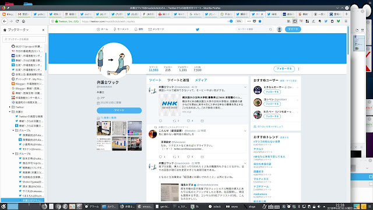Click the search magnifier in Twitter search
This screenshot has width=373, height=210.
[270, 29]
